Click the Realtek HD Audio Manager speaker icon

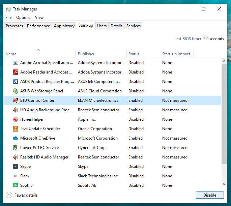[x=16, y=157]
